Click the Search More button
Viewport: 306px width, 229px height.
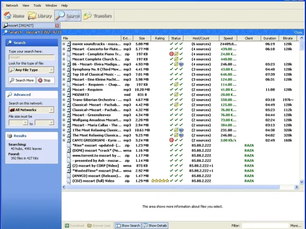22,81
